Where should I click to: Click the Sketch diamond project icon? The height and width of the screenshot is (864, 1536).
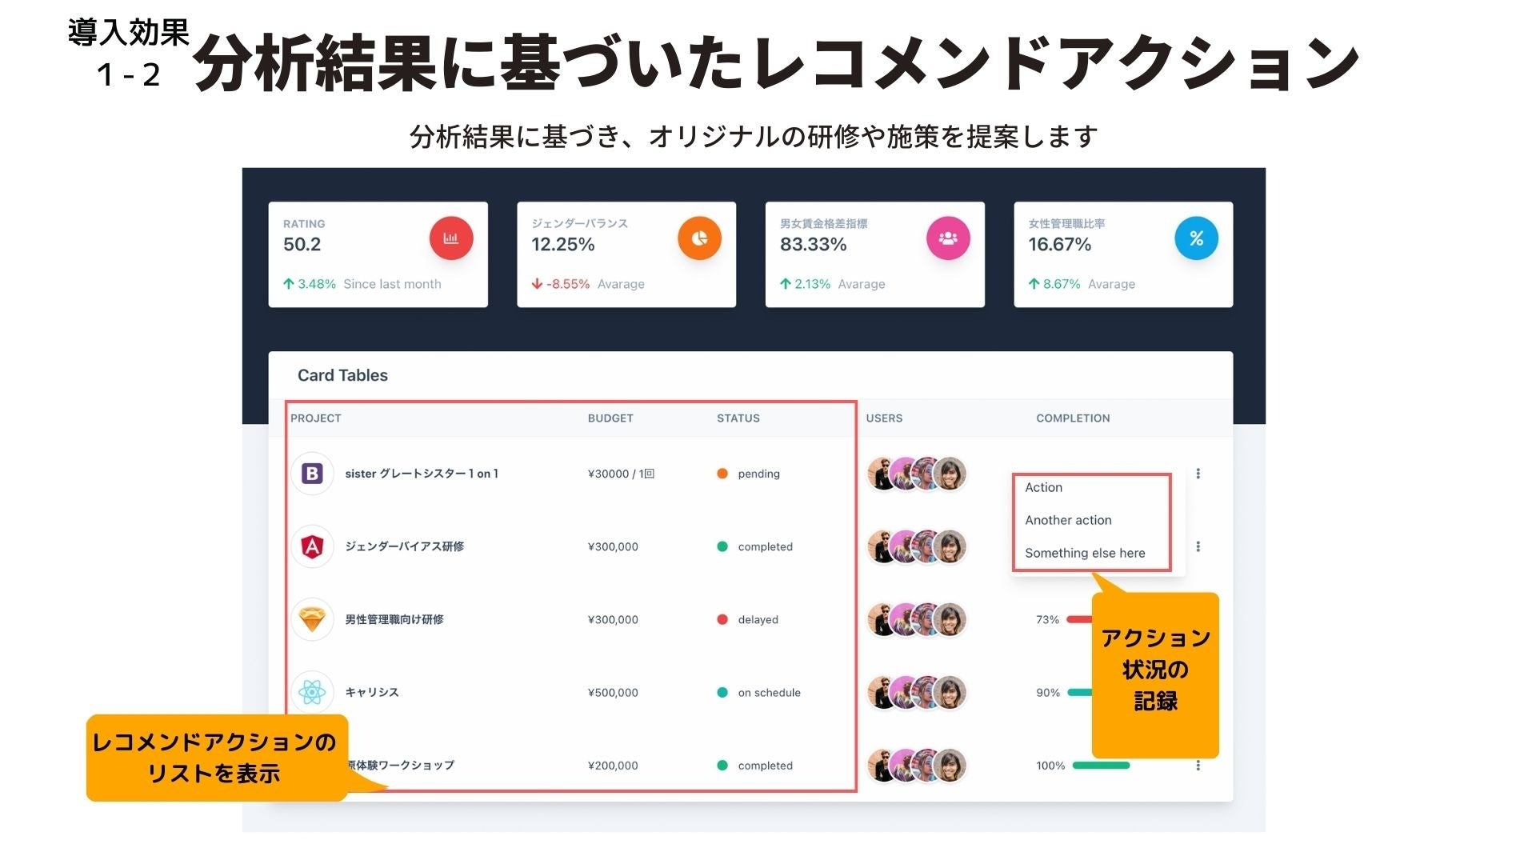tap(312, 619)
